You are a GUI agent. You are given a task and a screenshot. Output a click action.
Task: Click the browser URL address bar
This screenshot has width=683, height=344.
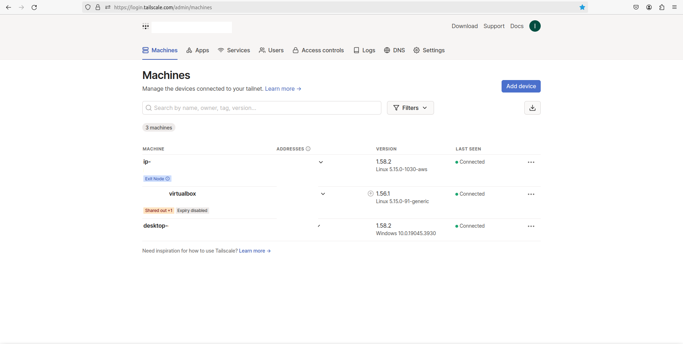tap(334, 7)
